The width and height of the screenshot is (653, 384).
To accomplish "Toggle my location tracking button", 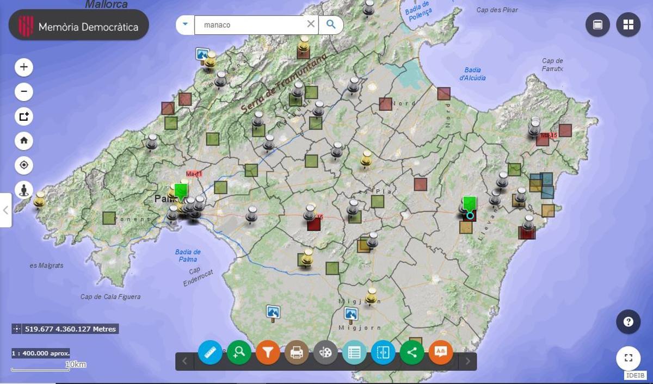I will [24, 165].
